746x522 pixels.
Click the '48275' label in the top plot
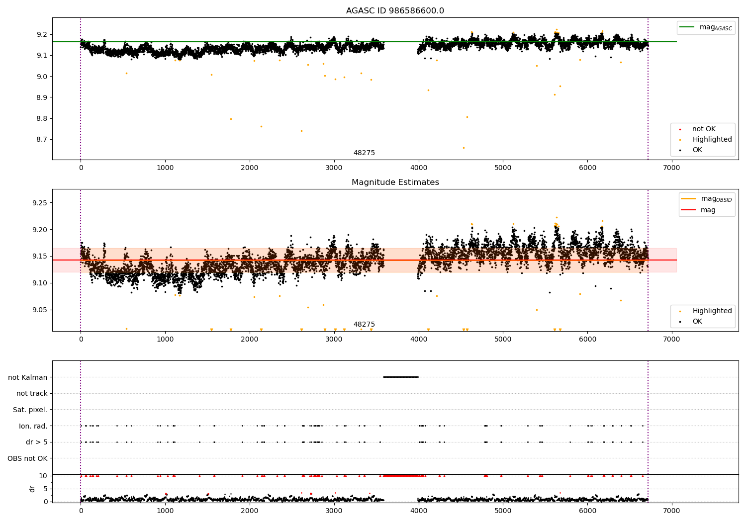click(x=364, y=153)
